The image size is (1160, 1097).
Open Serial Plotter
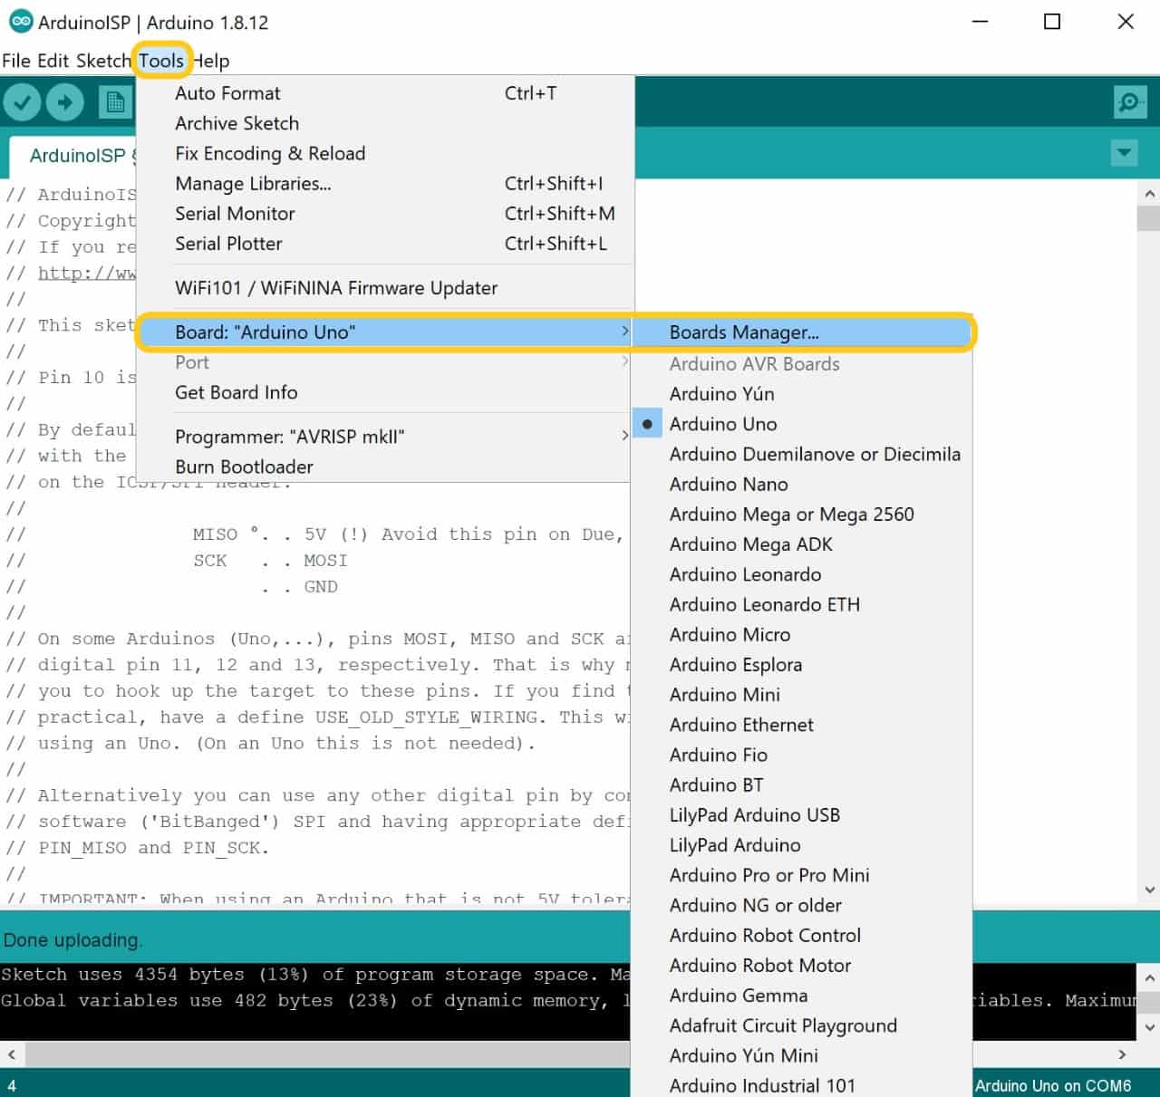(x=384, y=244)
